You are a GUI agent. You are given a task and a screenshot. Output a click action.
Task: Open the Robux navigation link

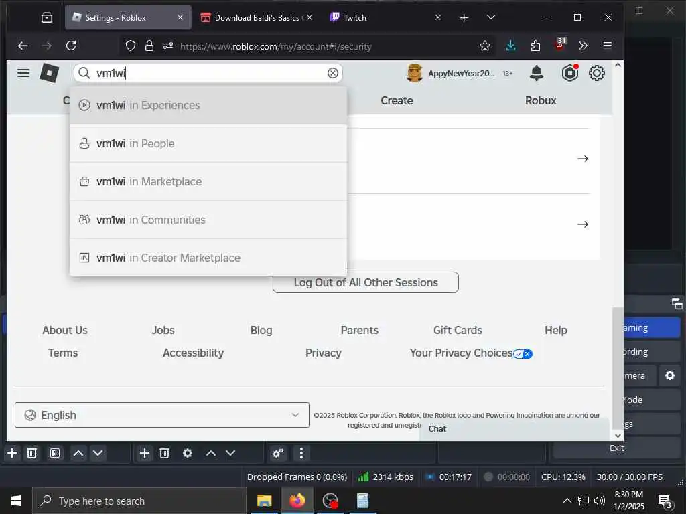(x=541, y=100)
